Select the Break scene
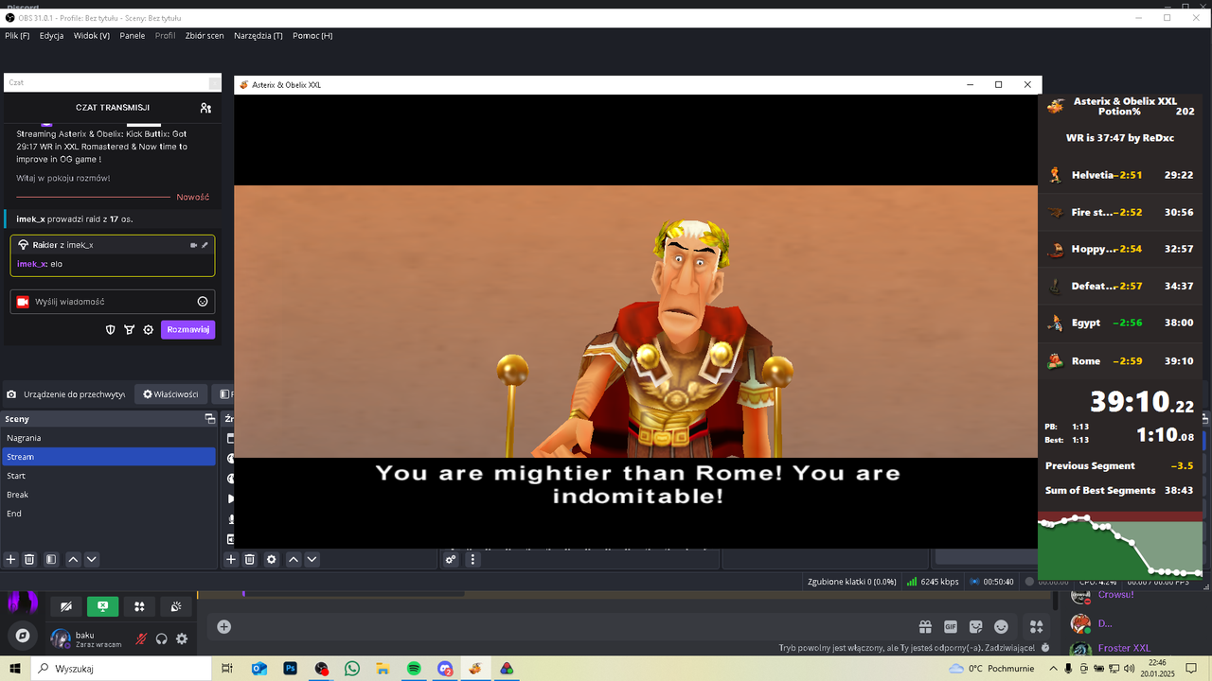1212x681 pixels. pyautogui.click(x=109, y=495)
